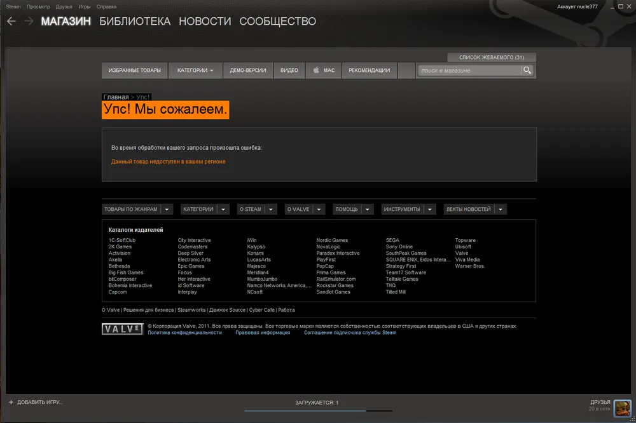Go back with the left arrow
Viewport: 636px width, 423px height.
[11, 21]
